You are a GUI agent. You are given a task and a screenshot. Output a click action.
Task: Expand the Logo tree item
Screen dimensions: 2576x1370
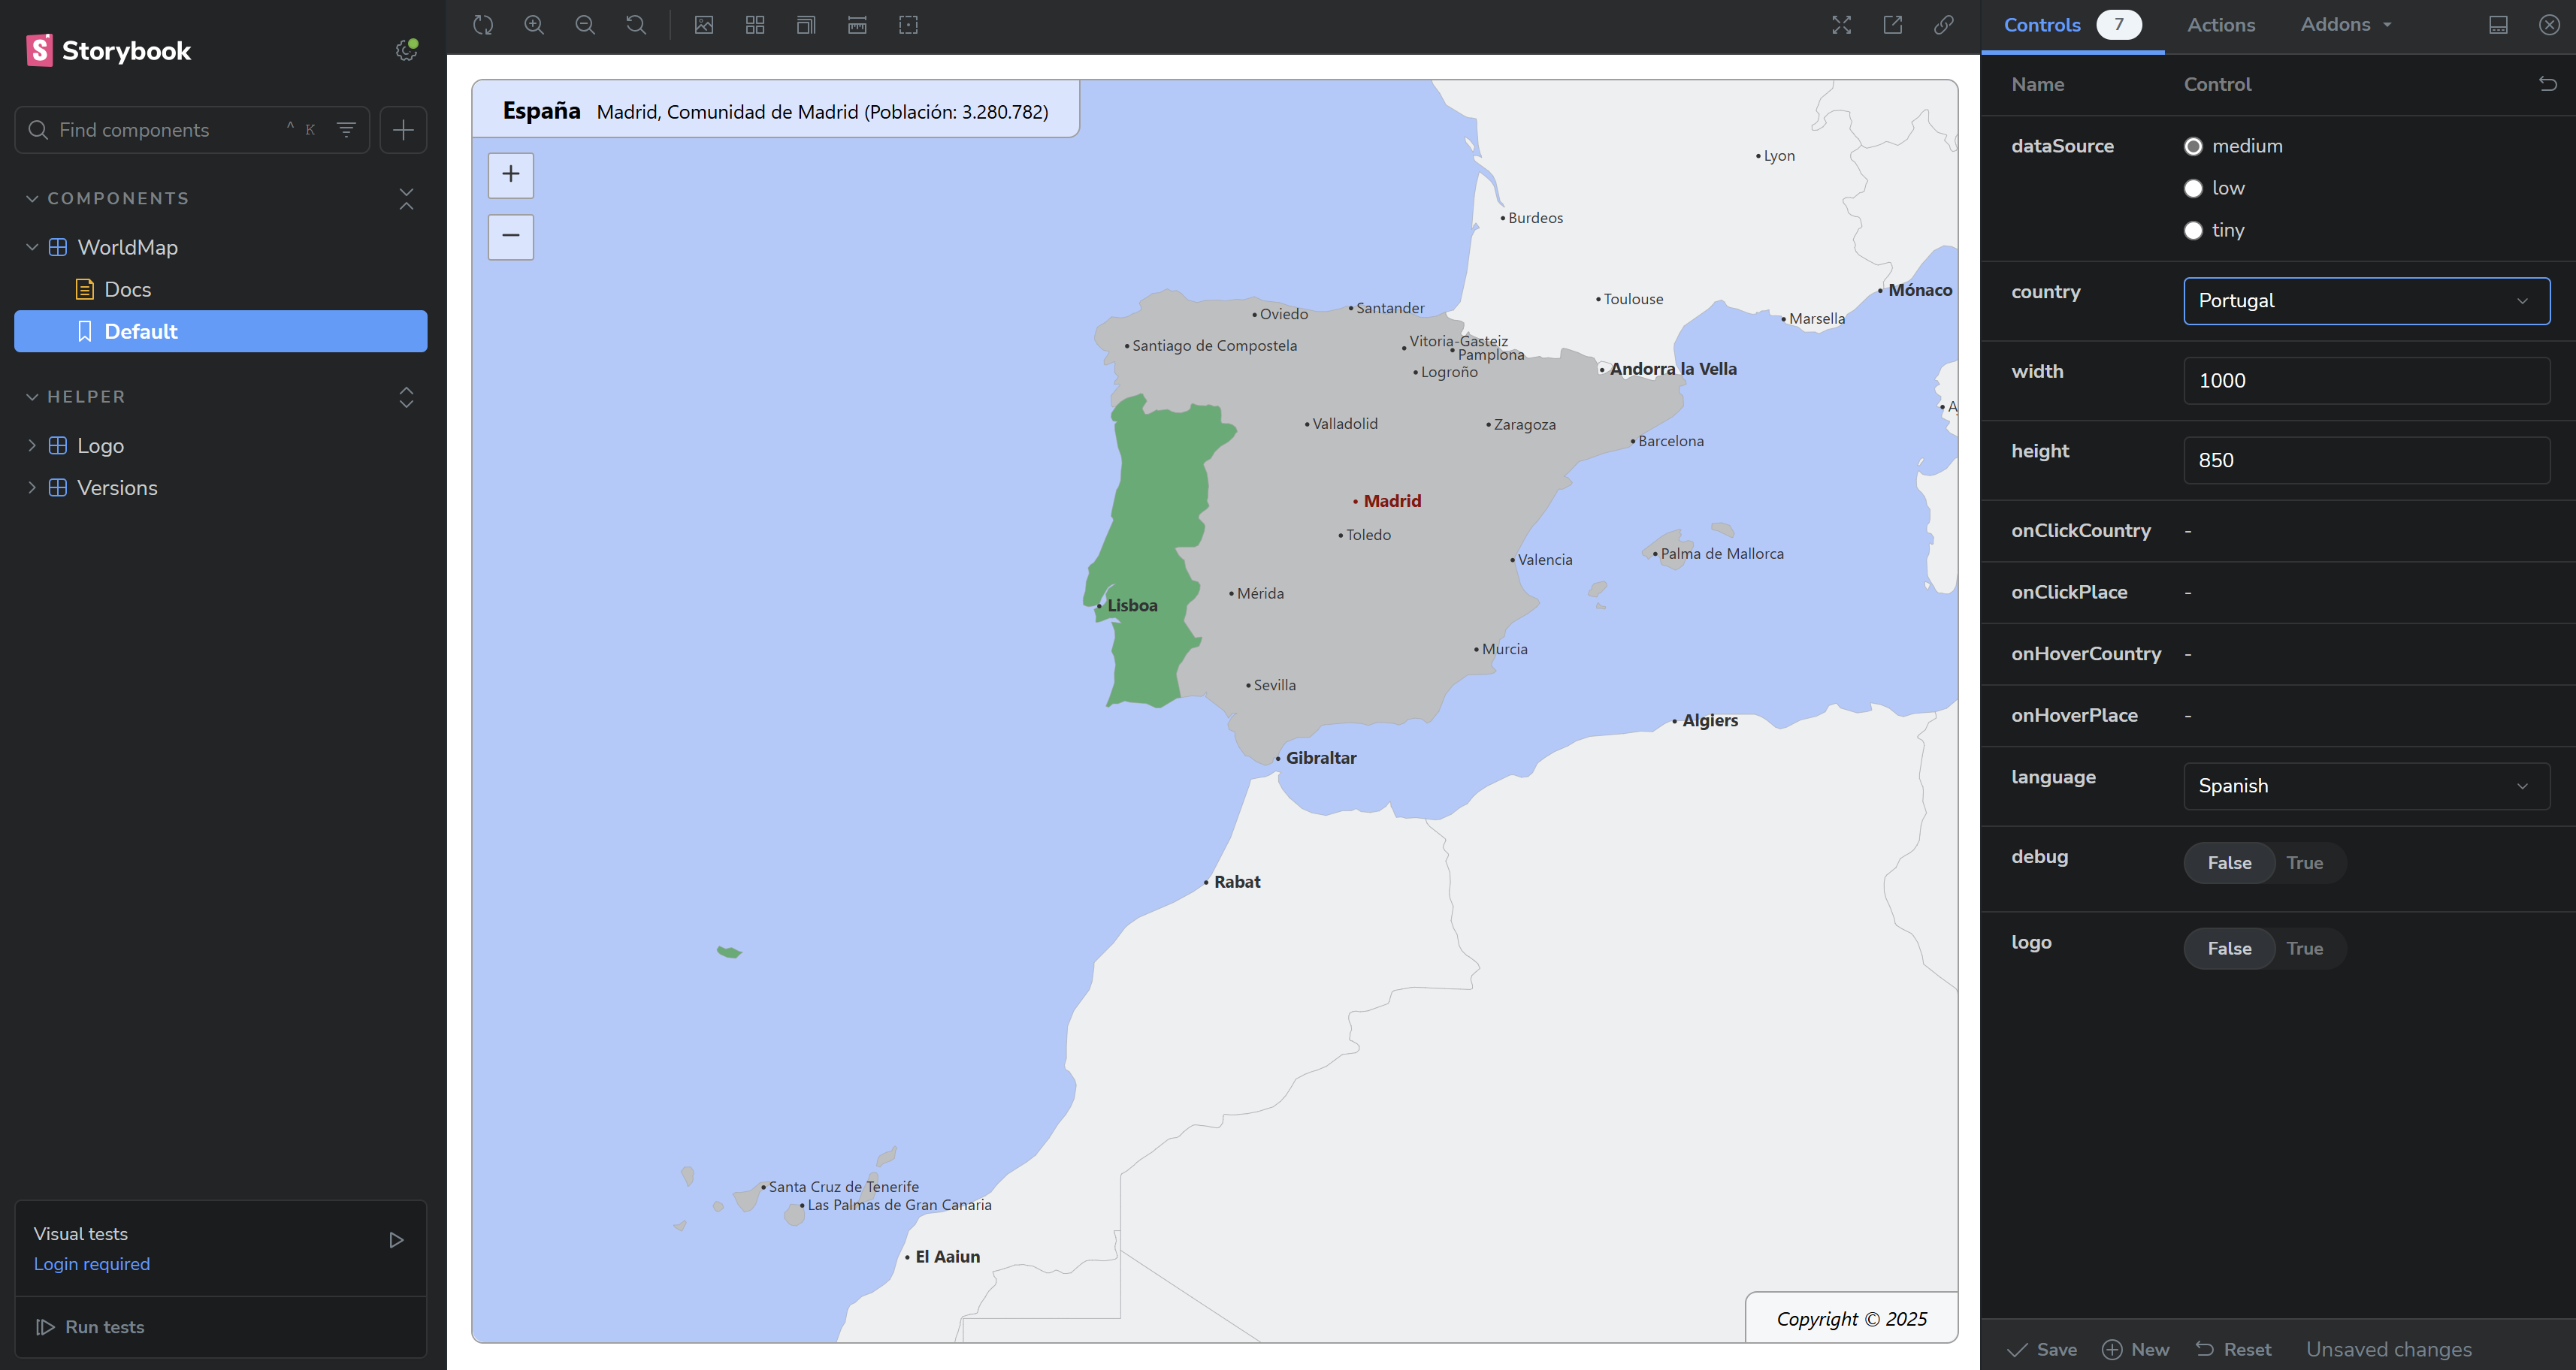click(x=100, y=445)
